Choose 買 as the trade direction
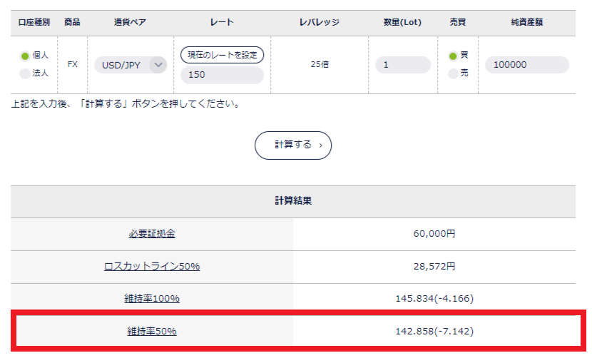The image size is (592, 358). click(x=452, y=56)
